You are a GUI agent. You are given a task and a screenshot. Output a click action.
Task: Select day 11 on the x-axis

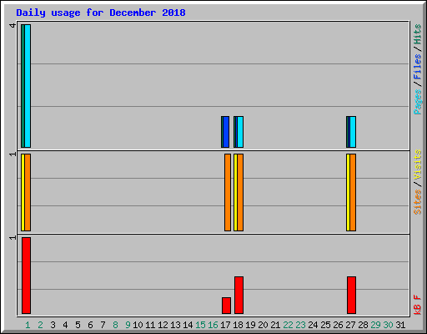click(x=150, y=325)
